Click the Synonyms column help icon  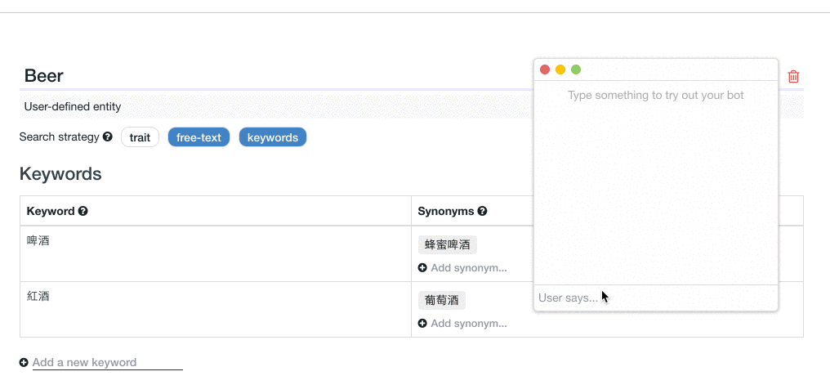[x=482, y=211]
